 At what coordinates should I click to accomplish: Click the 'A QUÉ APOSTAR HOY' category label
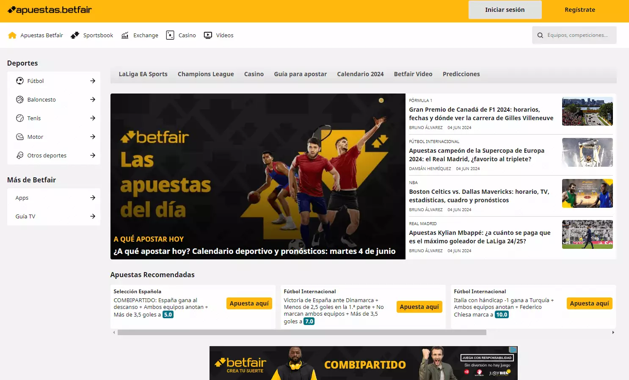(149, 239)
